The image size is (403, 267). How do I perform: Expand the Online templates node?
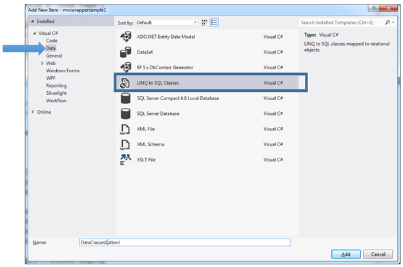tap(34, 112)
